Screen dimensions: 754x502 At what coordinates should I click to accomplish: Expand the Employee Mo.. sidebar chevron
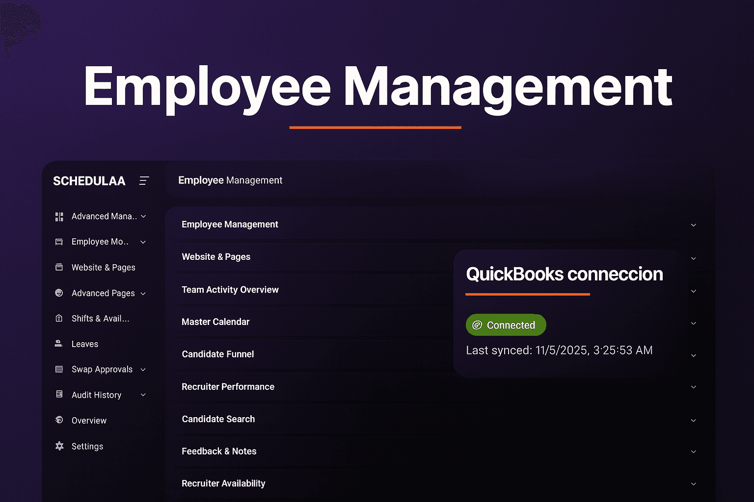pyautogui.click(x=143, y=242)
